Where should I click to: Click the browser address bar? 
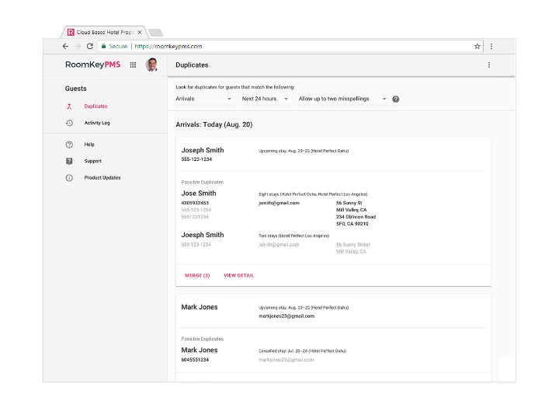[x=295, y=47]
